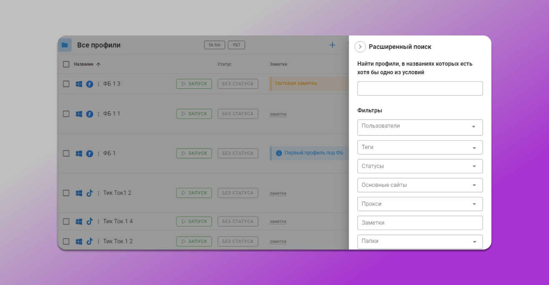Click the TikTok icon in Тик Ток1 2 row
The width and height of the screenshot is (549, 285).
[89, 193]
